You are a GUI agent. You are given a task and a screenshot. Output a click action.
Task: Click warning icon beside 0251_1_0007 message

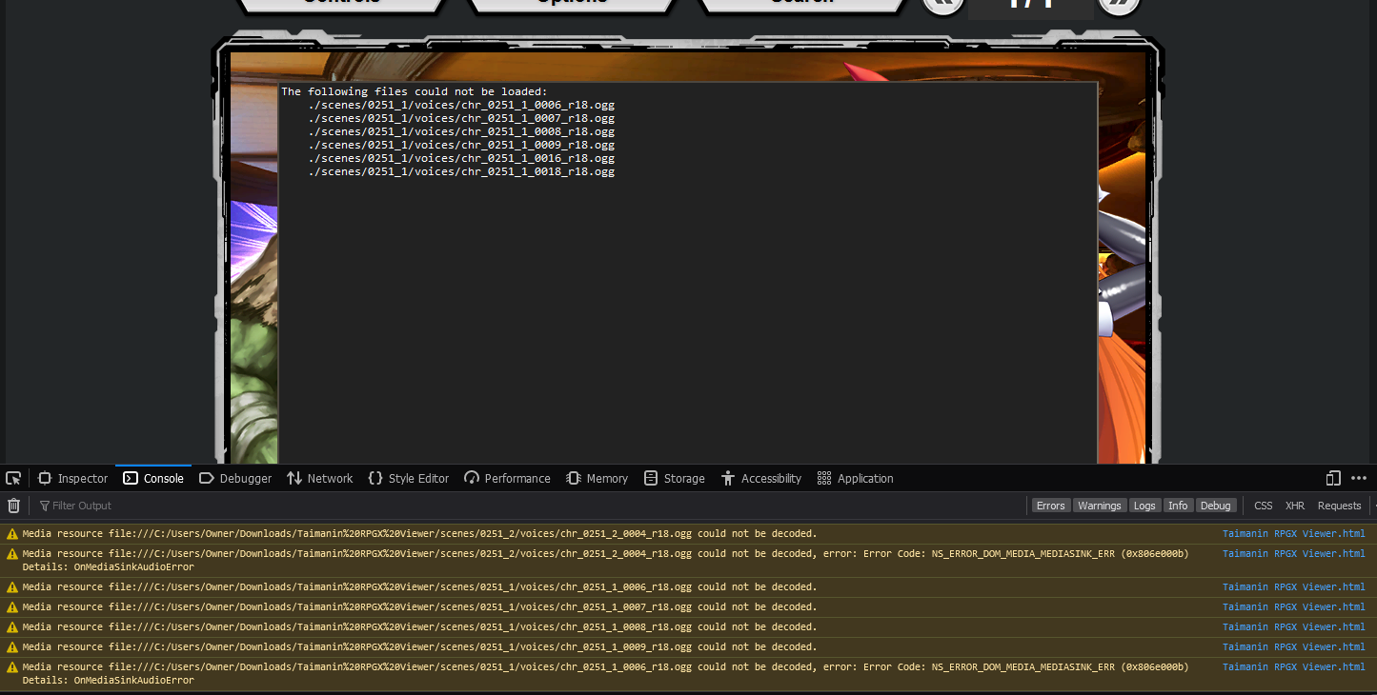click(x=12, y=607)
